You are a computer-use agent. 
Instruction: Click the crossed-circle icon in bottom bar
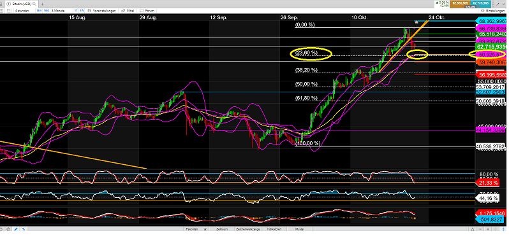(x=8, y=229)
